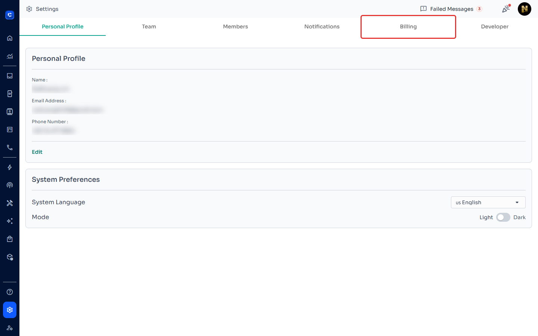The width and height of the screenshot is (538, 336).
Task: Click the blue app logo in sidebar
Action: coord(10,15)
